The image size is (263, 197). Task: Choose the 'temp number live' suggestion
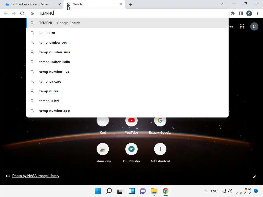(x=127, y=72)
